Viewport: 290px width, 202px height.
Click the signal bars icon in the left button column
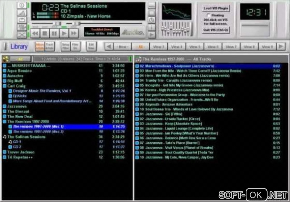pyautogui.click(x=22, y=13)
